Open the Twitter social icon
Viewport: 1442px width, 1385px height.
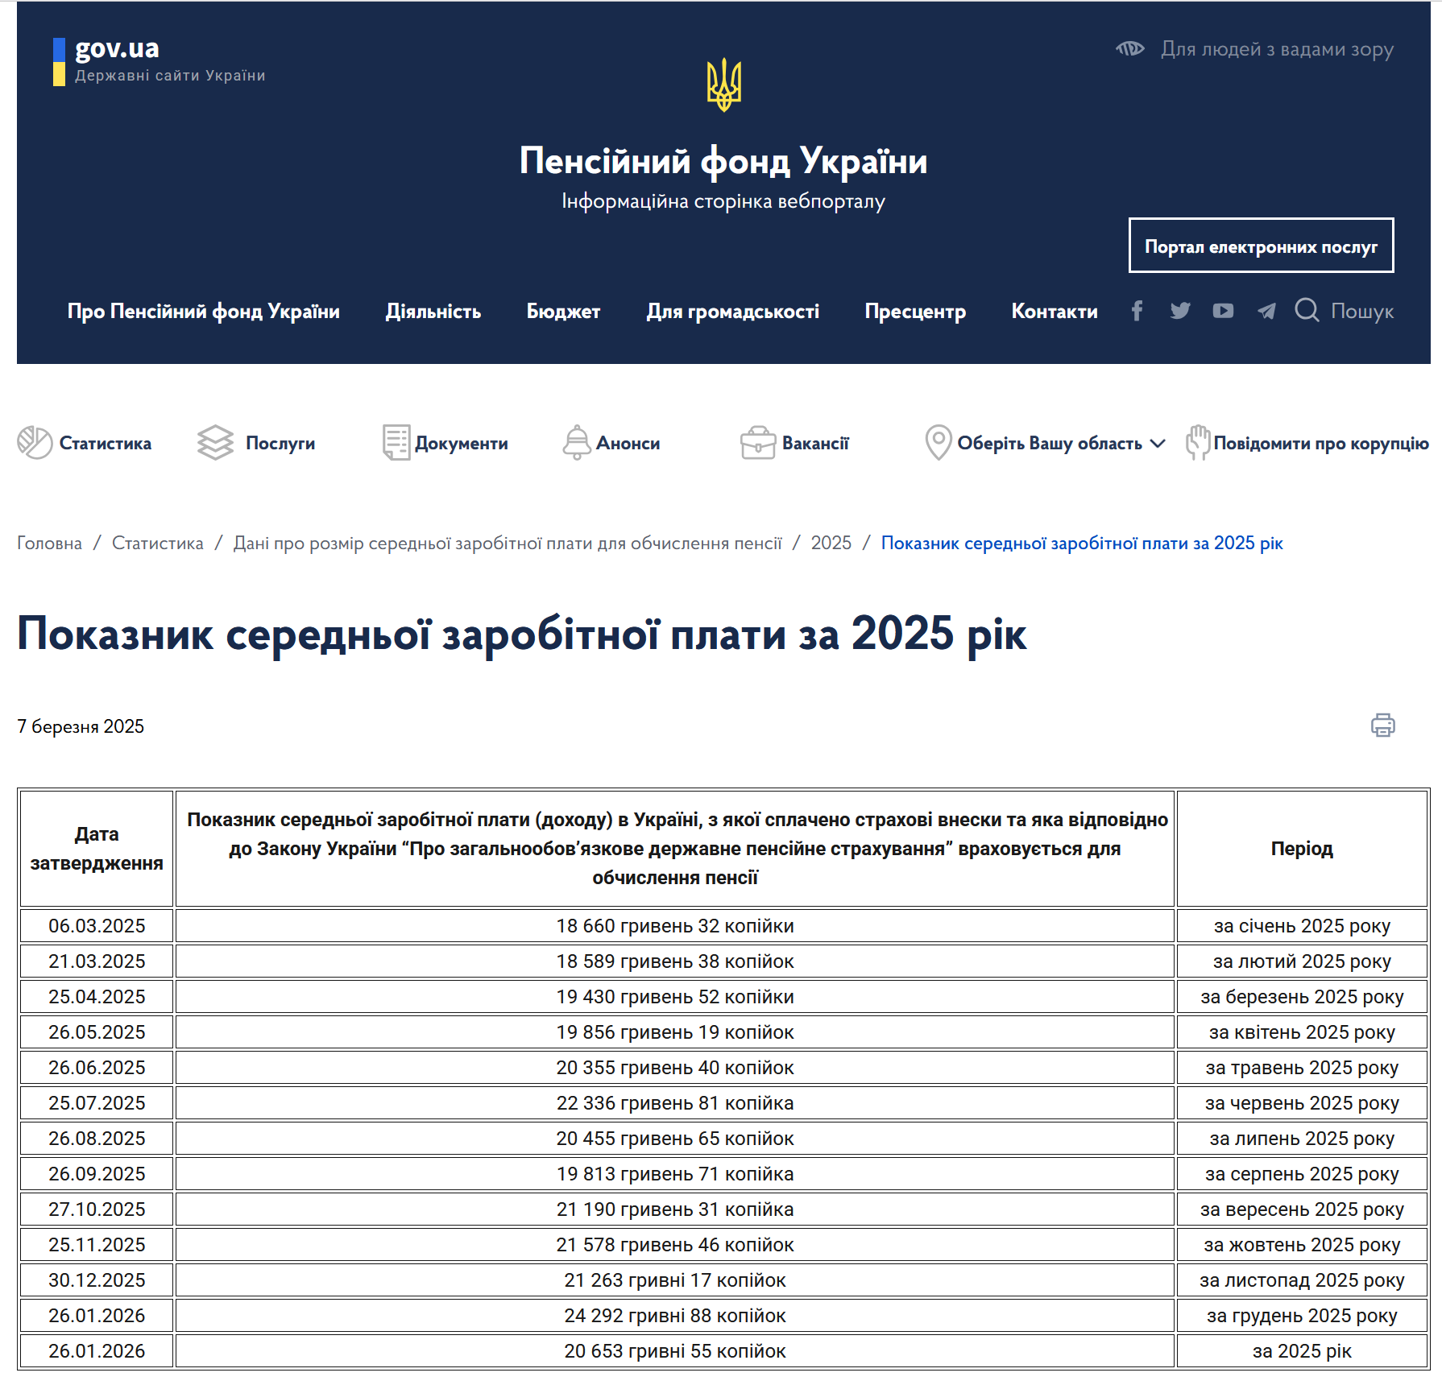(x=1180, y=311)
